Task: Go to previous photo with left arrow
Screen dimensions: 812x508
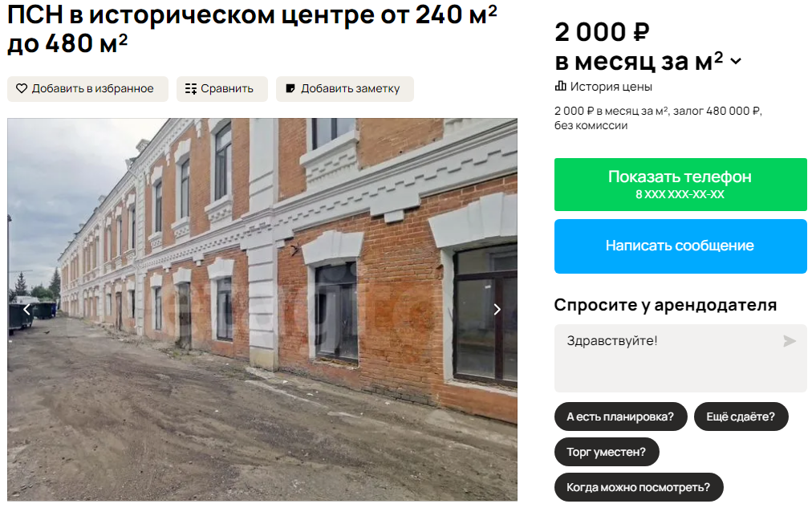Action: [27, 309]
